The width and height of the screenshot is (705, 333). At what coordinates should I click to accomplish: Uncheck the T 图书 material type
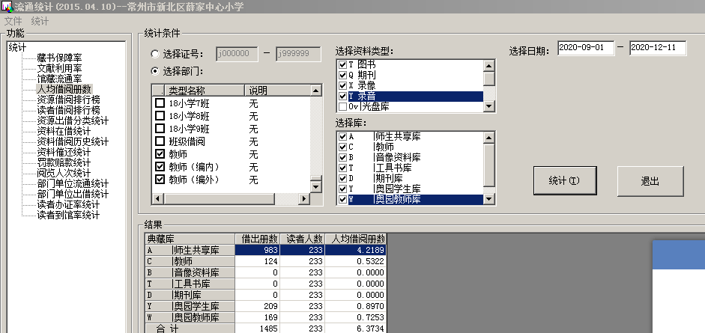(x=342, y=64)
